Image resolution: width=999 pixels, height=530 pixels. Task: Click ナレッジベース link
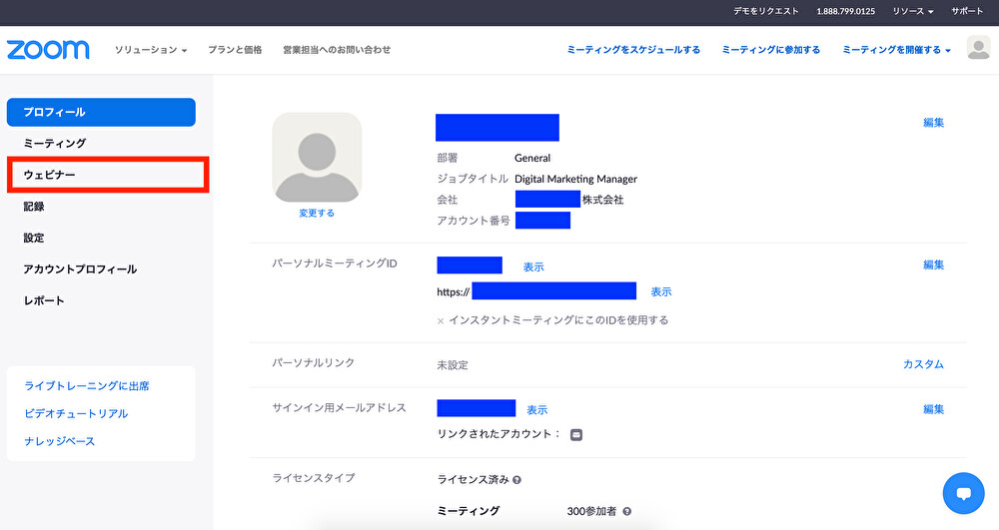click(x=59, y=441)
